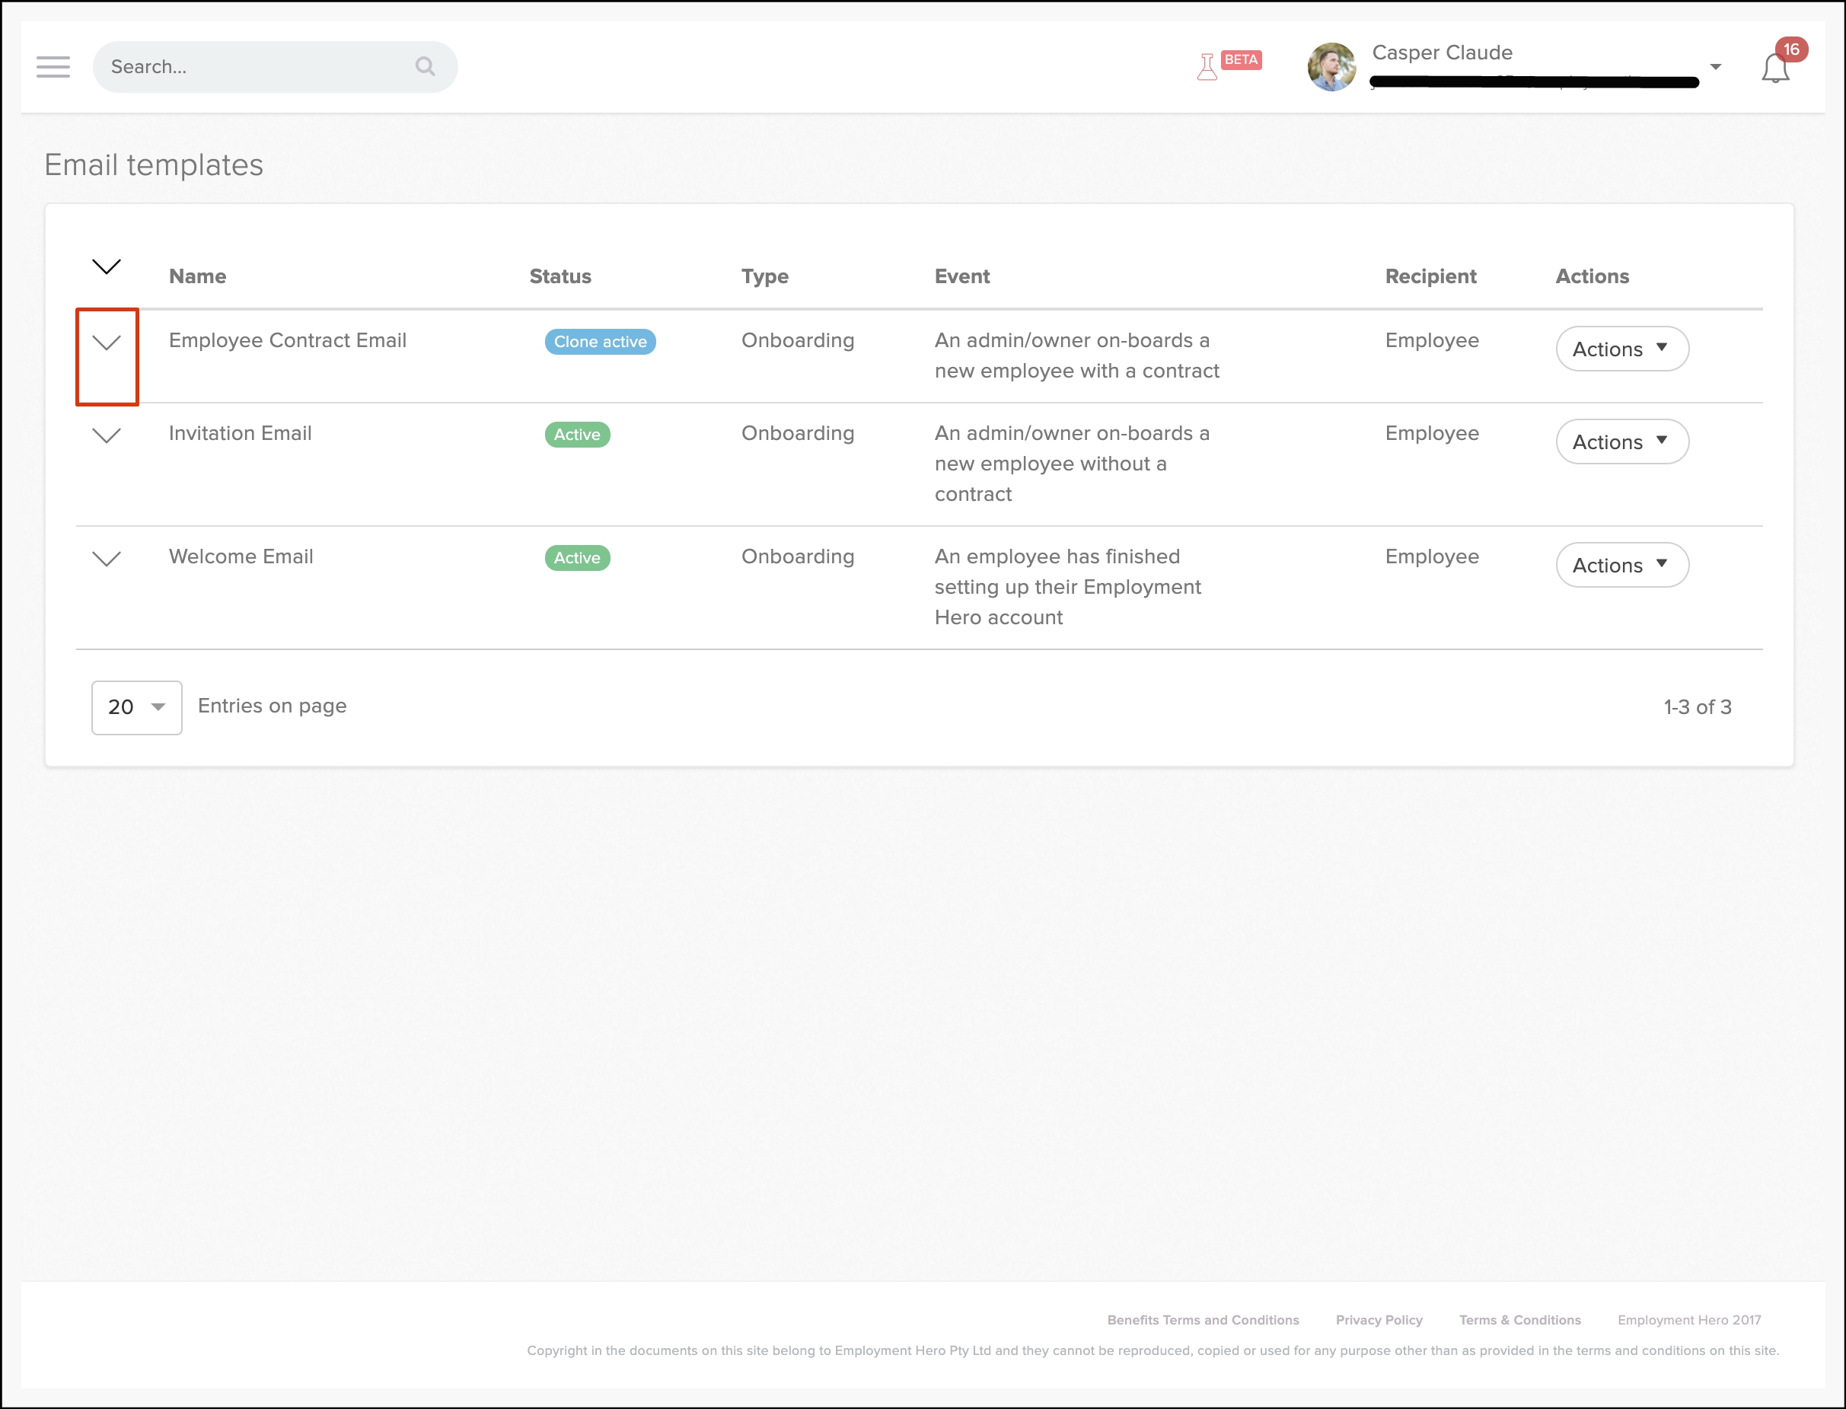
Task: Open Benefits Terms and Conditions link
Action: pyautogui.click(x=1202, y=1320)
